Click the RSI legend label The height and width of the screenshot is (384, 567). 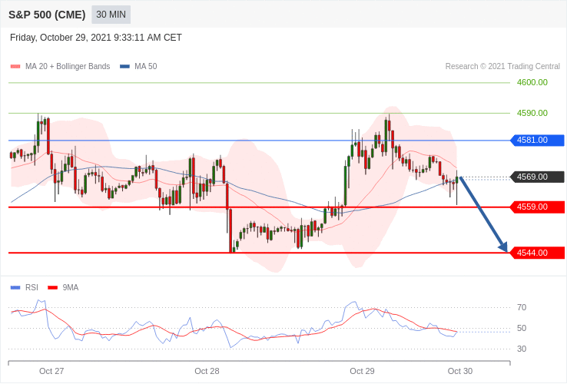pos(31,288)
